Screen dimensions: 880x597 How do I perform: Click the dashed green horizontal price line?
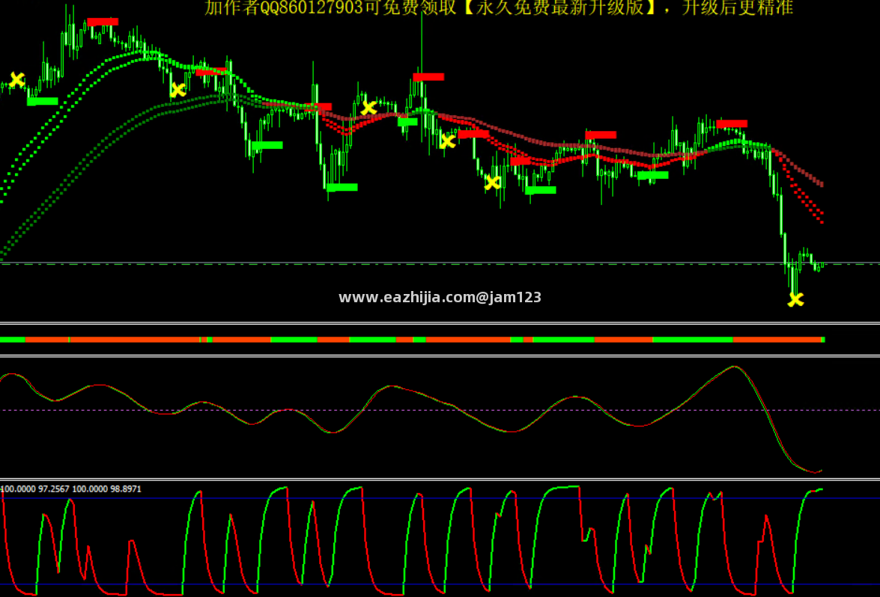click(x=440, y=263)
